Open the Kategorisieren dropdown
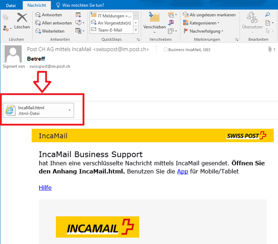The width and height of the screenshot is (278, 244). (203, 23)
